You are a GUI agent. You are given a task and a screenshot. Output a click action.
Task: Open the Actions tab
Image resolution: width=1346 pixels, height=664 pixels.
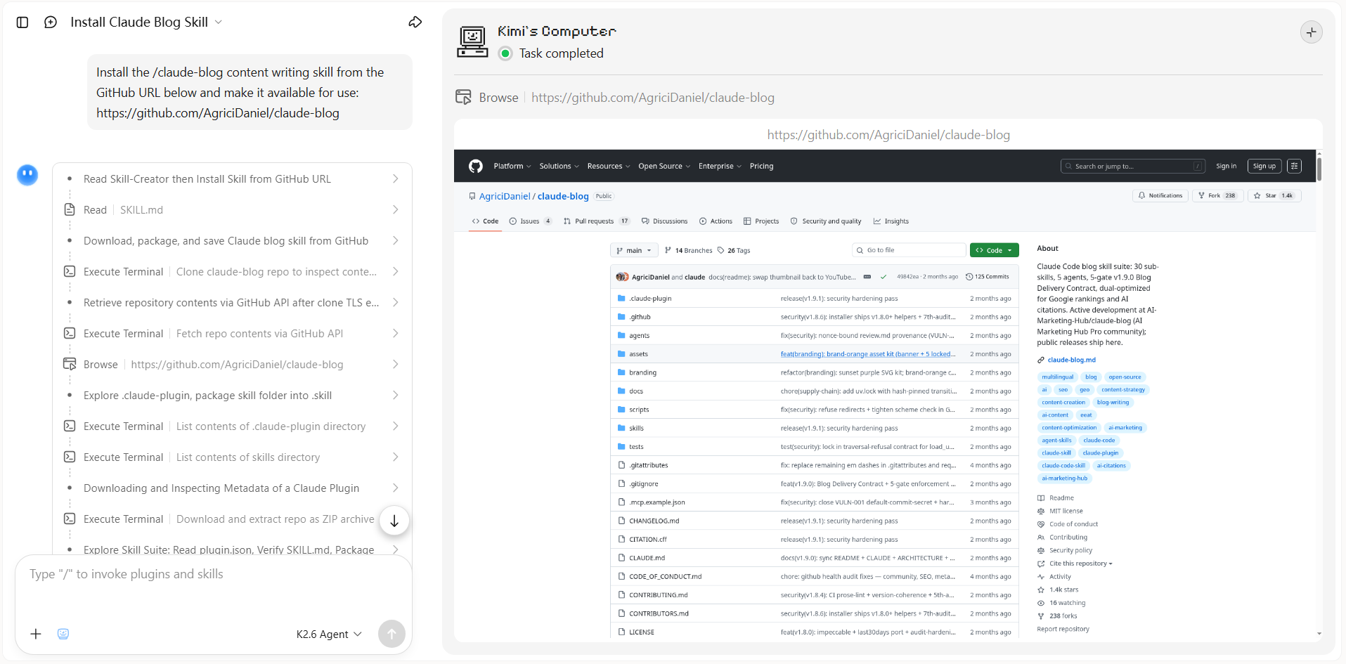tap(716, 221)
